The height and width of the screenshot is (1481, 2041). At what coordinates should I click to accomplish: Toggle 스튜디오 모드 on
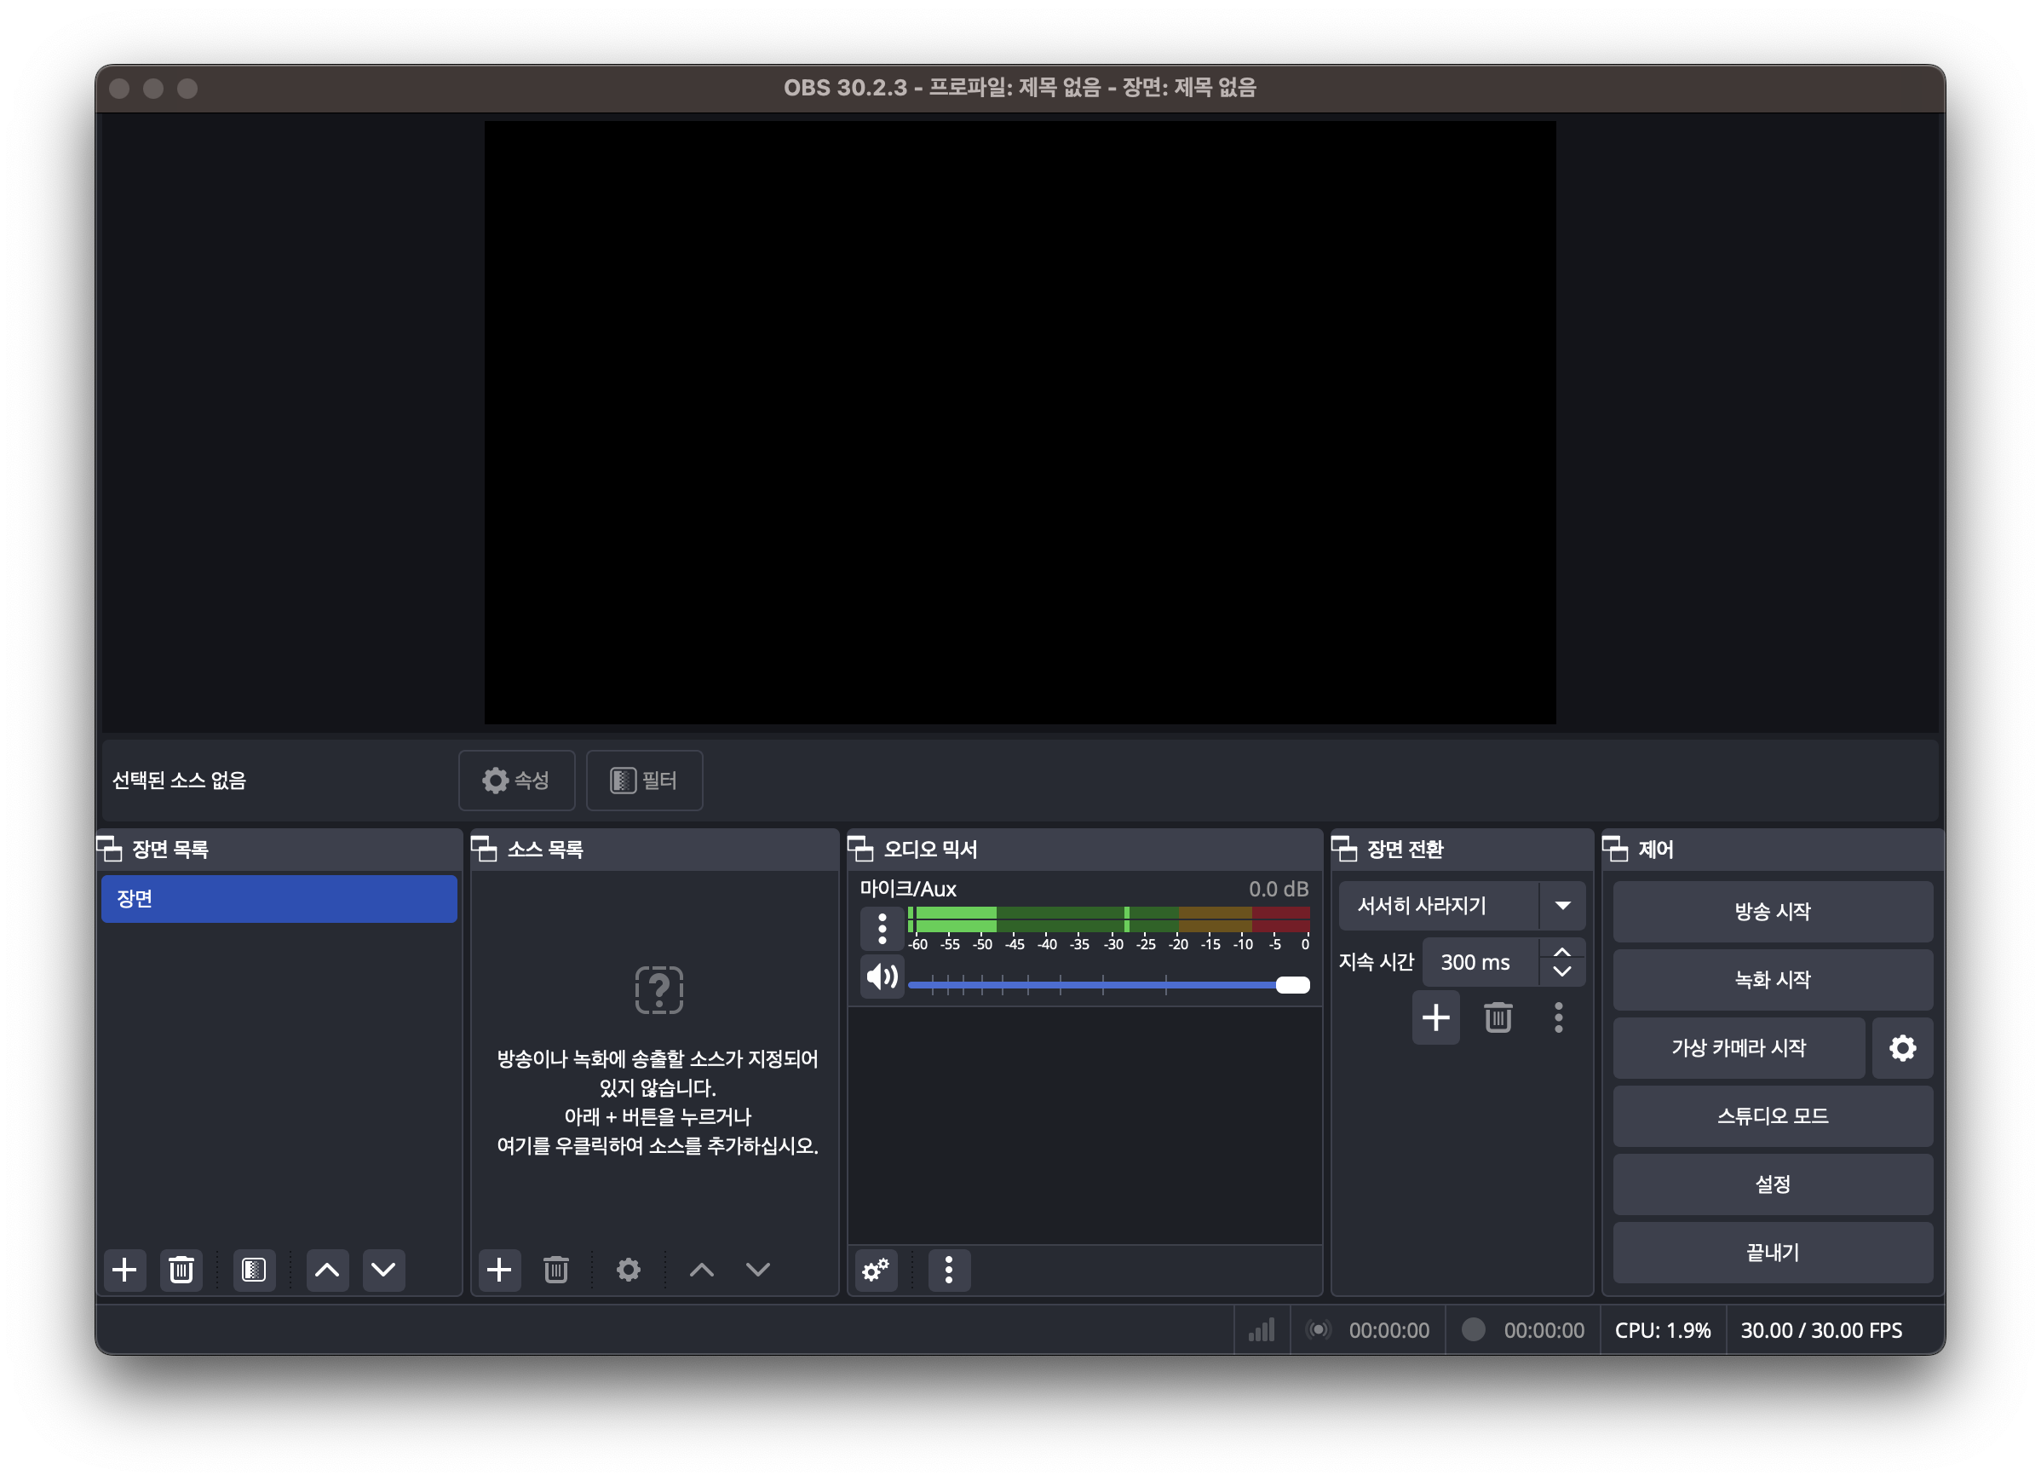click(1772, 1116)
